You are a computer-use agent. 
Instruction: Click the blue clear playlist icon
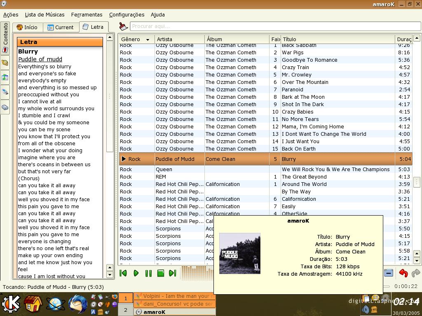388,273
